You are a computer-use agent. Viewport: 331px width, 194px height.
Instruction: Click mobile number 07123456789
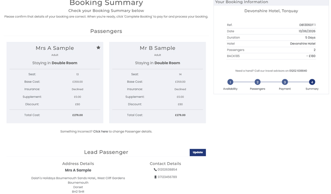[167, 177]
